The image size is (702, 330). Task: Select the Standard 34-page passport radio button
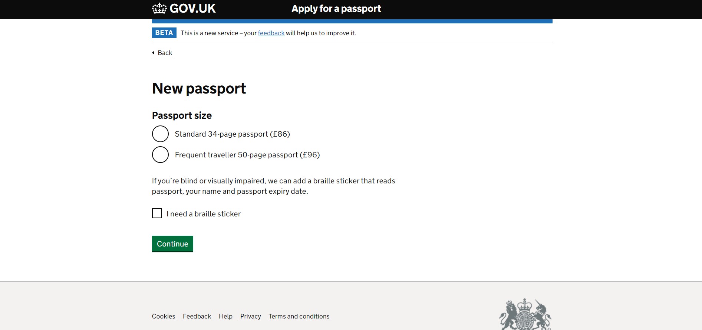pos(160,134)
